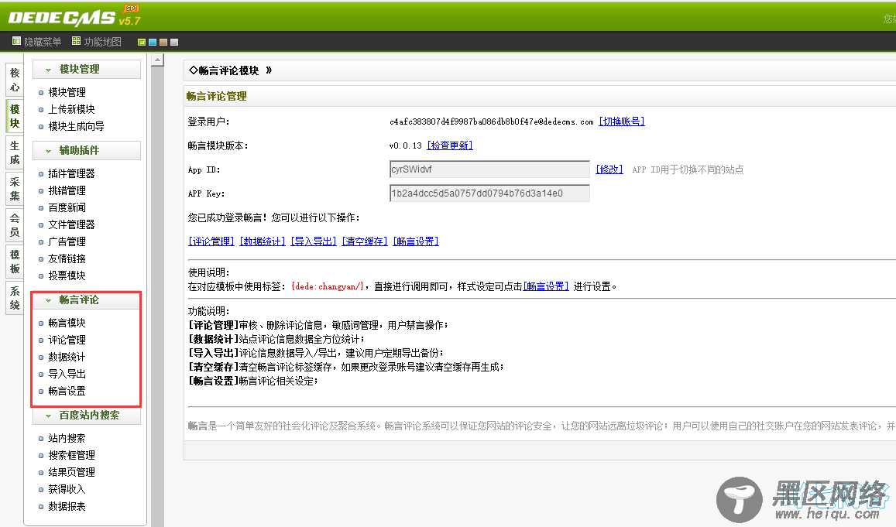
Task: Switch to the 模板 side tab
Action: [x=15, y=262]
